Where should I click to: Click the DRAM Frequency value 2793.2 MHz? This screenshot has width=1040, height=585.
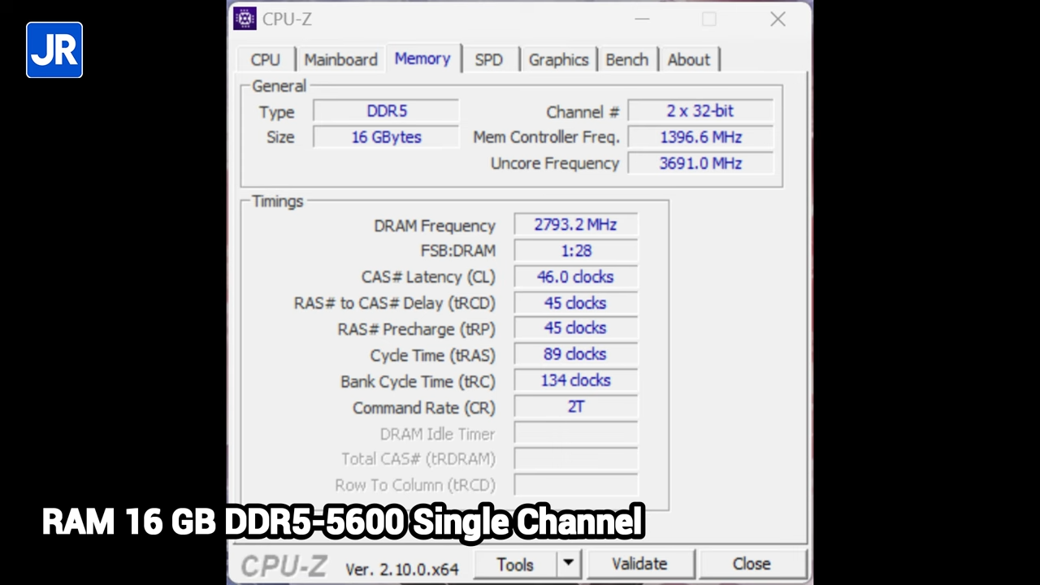pos(575,225)
